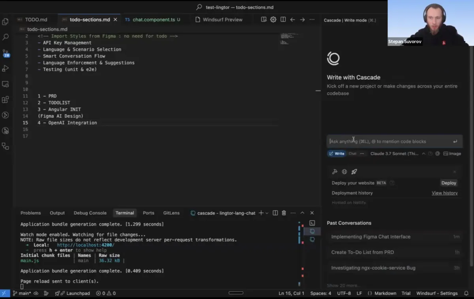Open the Remote Explorer view icon
The width and height of the screenshot is (474, 299).
[6, 84]
